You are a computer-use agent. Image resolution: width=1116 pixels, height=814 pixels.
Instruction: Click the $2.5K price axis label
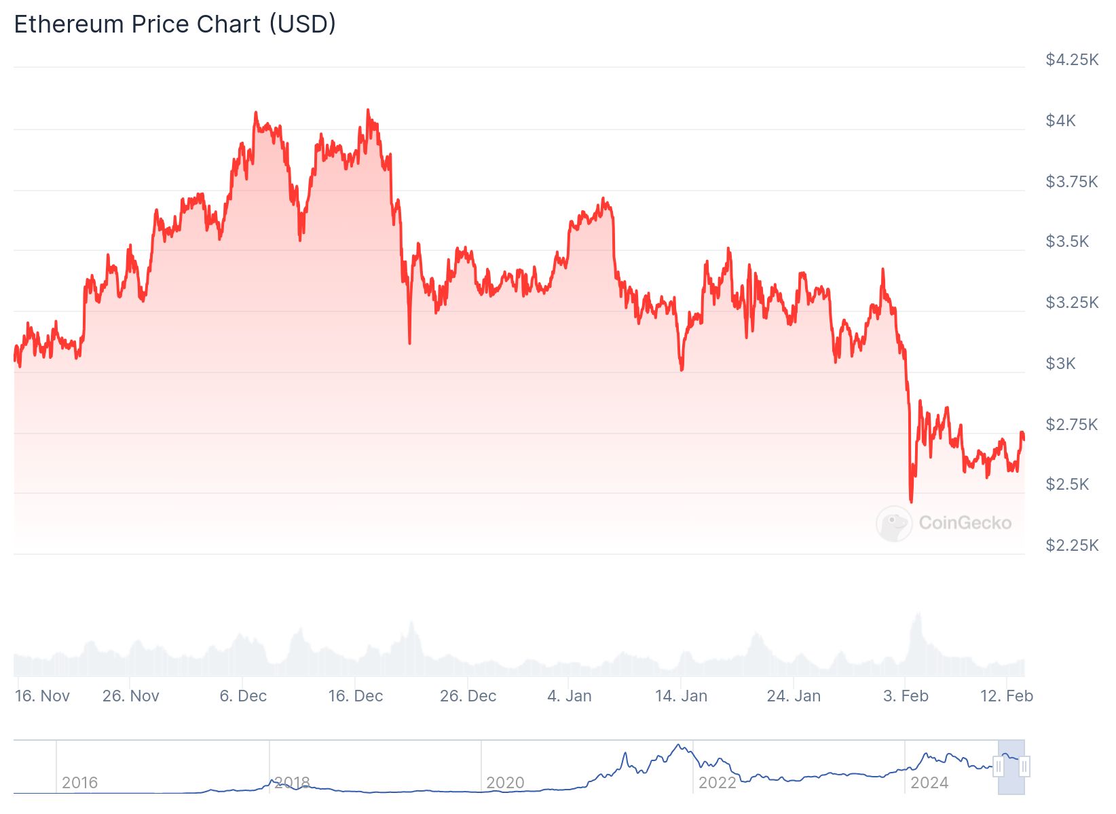point(1067,484)
